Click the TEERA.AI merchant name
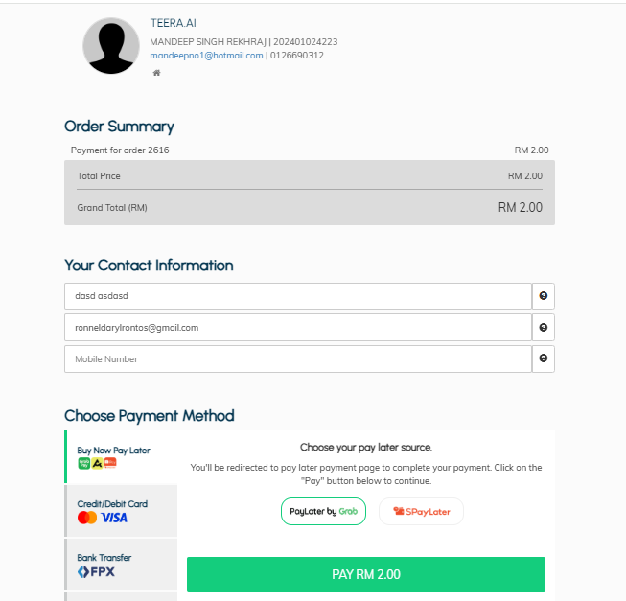626x601 pixels. coord(174,22)
